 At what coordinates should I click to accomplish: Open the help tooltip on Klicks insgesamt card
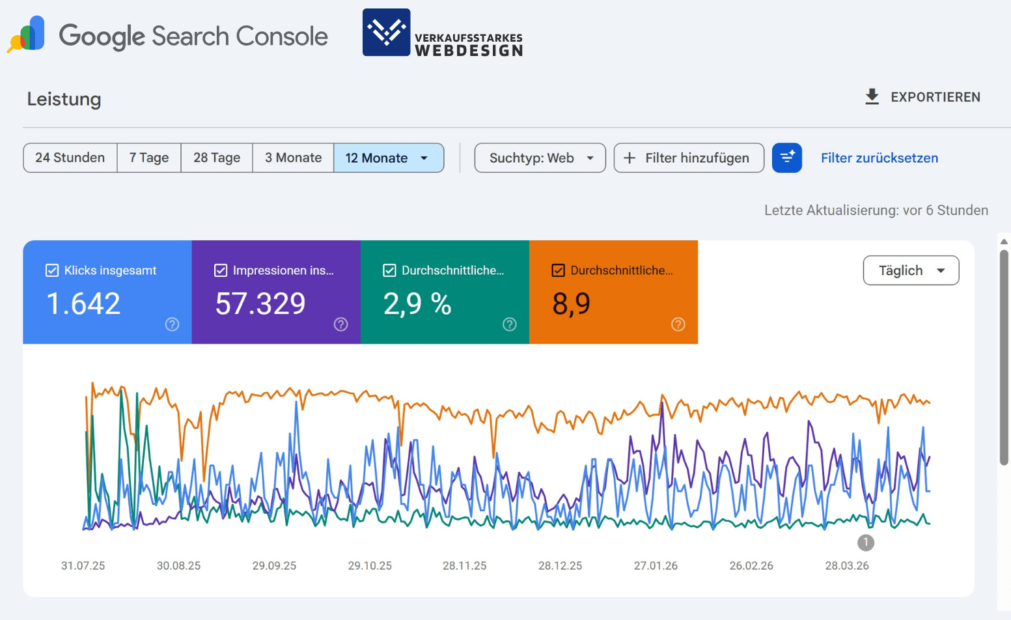point(171,324)
